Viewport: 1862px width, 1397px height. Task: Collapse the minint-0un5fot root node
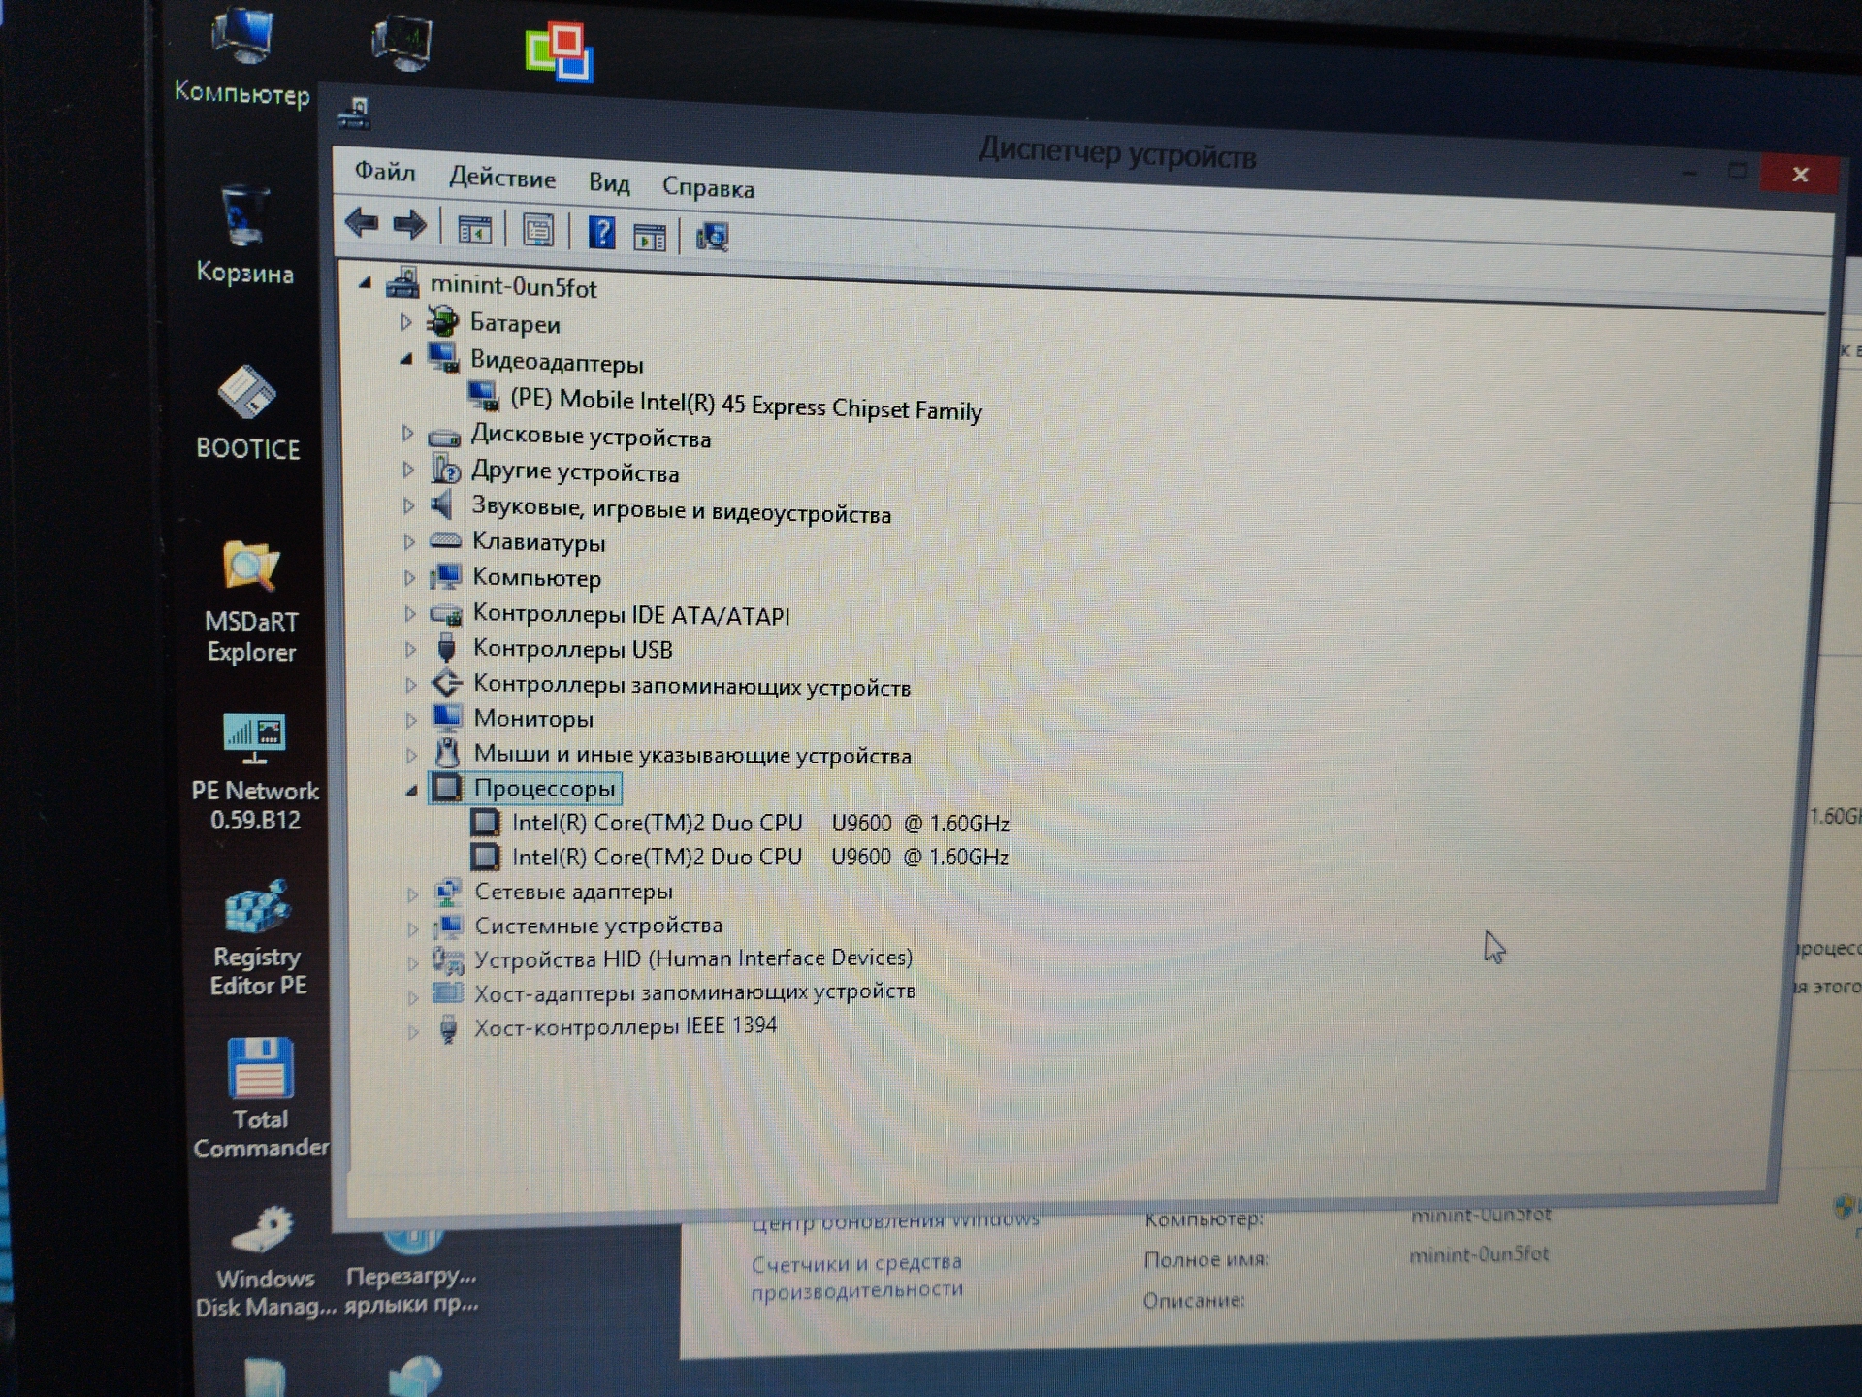tap(366, 283)
